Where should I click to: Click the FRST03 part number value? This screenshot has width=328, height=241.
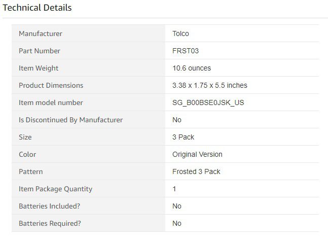(186, 51)
